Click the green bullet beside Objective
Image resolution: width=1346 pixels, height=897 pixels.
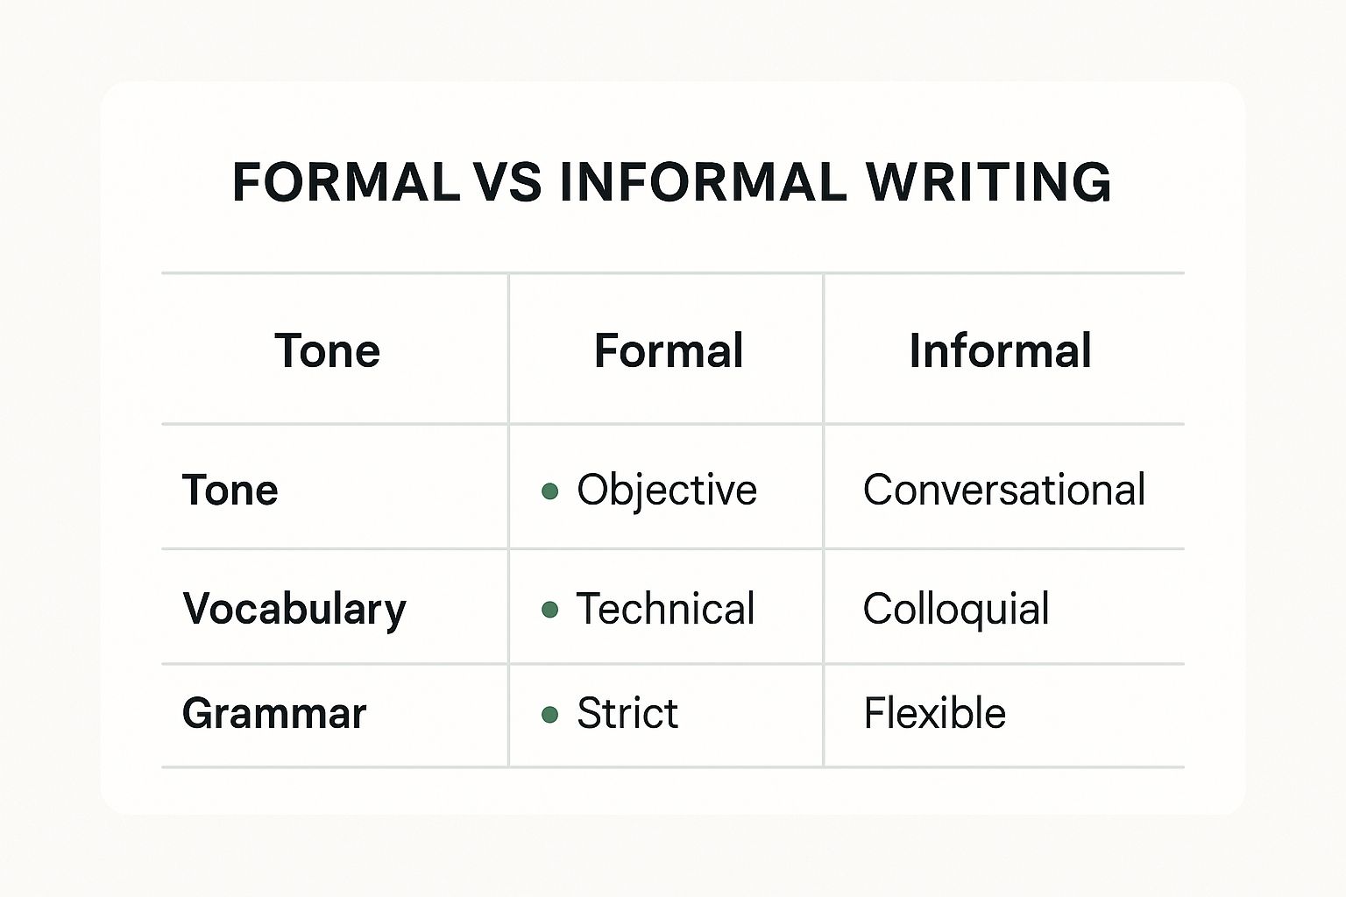click(550, 491)
